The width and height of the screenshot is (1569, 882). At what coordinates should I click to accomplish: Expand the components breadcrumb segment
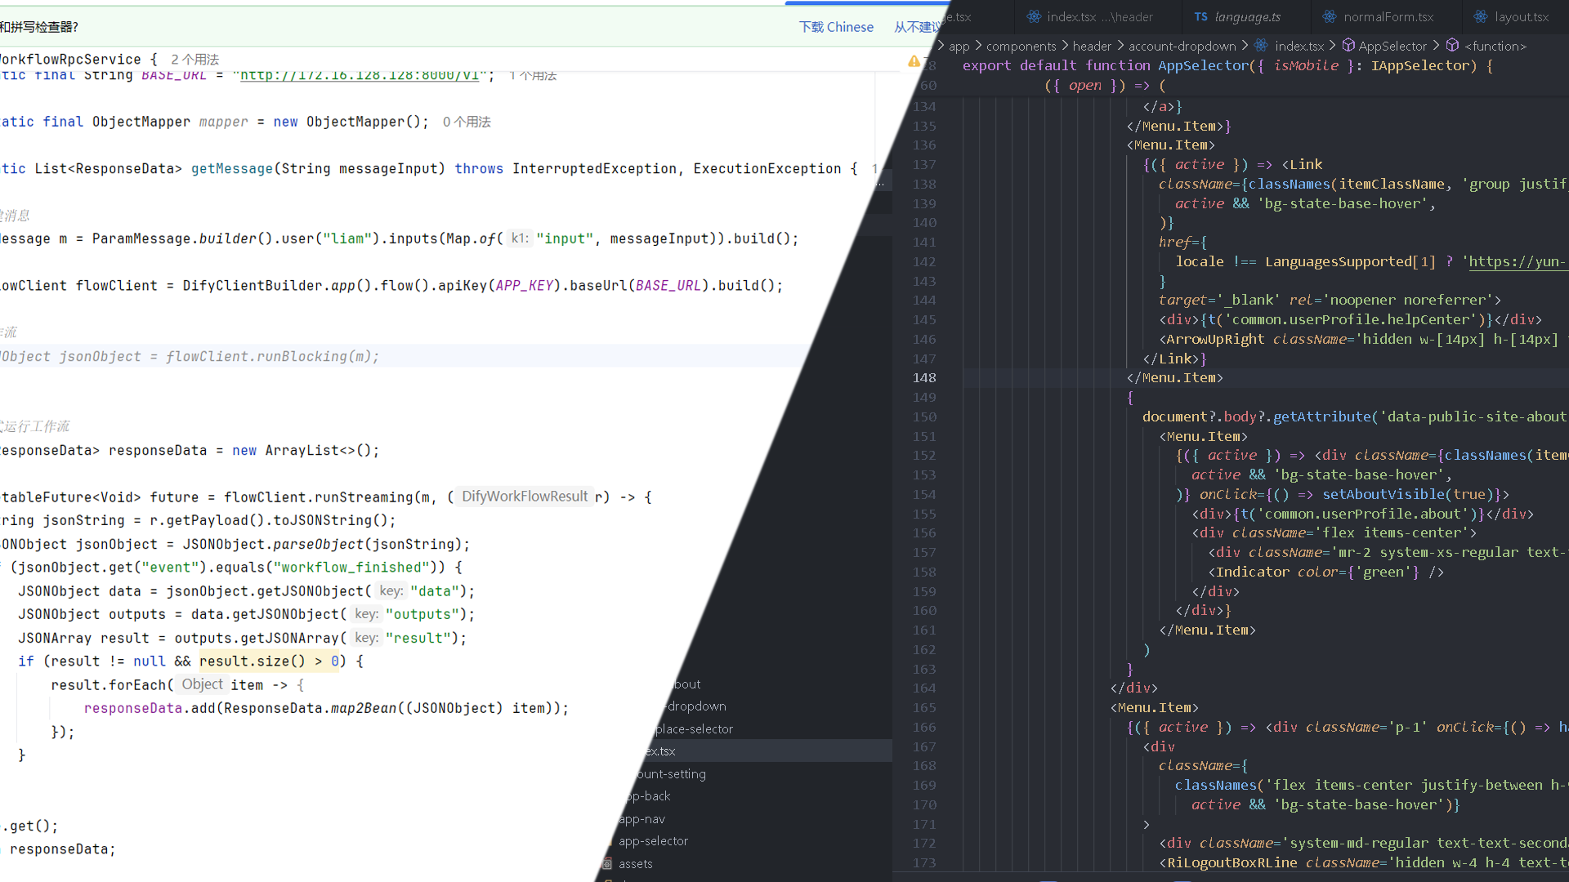point(1021,46)
